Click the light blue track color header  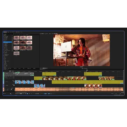(3, 82)
